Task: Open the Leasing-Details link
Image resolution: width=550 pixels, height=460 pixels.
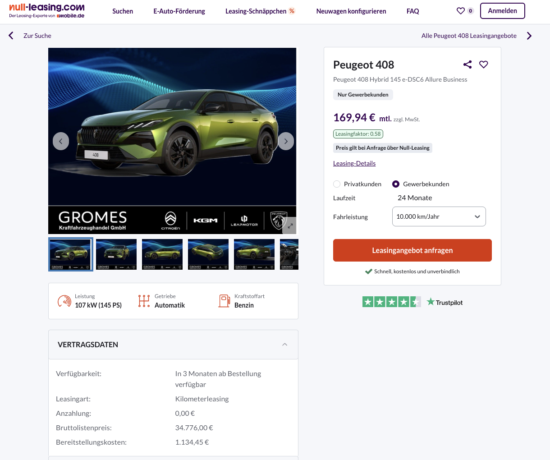Action: [x=354, y=163]
